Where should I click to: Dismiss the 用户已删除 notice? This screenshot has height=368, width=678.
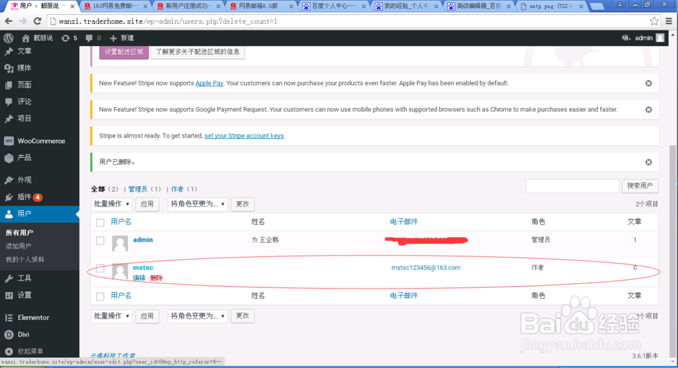coord(649,162)
